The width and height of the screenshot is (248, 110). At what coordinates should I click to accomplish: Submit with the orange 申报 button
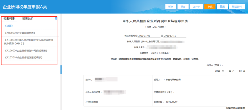(210, 7)
